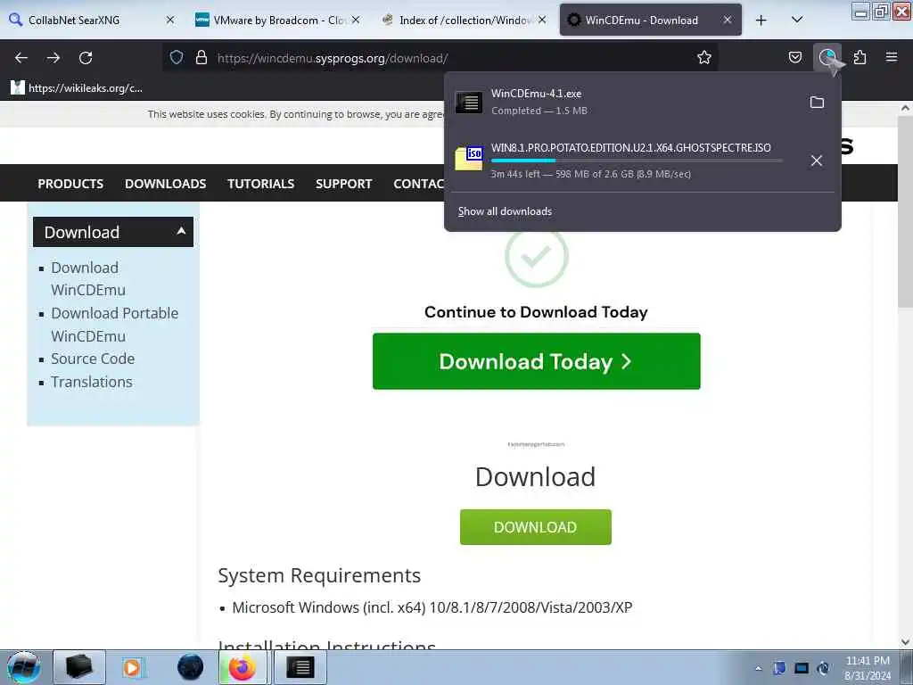Screen dimensions: 913x685
Task: Open the dark globe taskbar icon
Action: click(190, 667)
